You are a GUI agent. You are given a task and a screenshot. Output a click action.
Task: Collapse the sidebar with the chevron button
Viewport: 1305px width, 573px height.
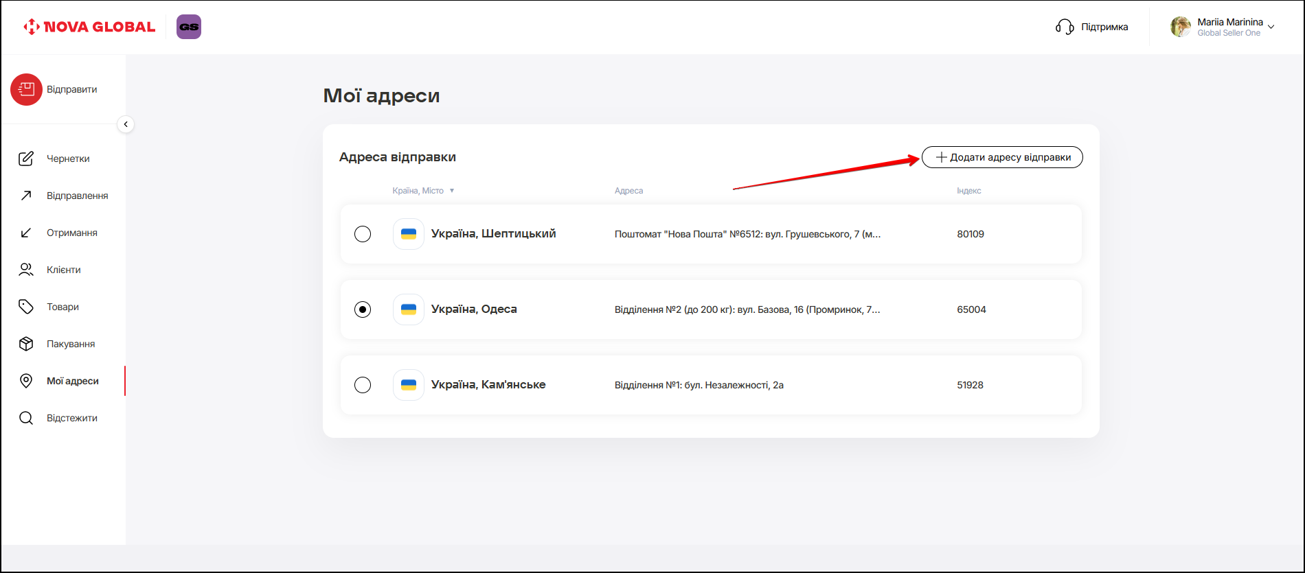click(126, 124)
